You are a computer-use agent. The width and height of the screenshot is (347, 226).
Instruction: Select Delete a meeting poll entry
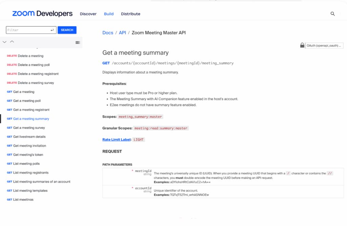coord(28,65)
